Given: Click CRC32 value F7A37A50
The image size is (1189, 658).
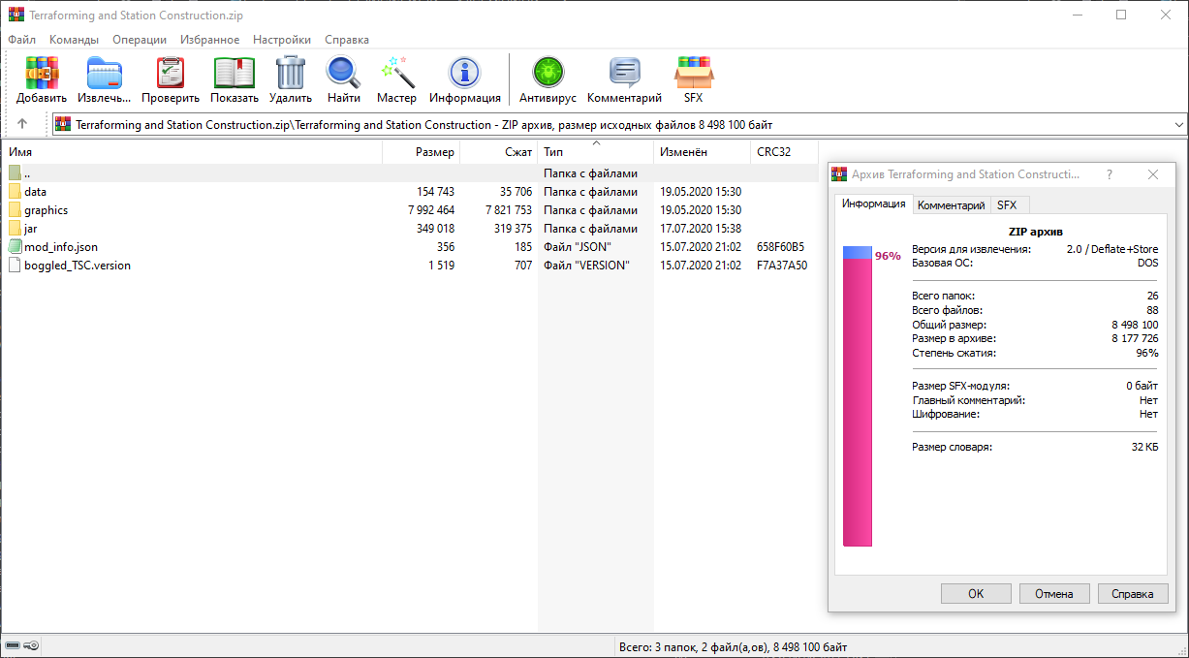Looking at the screenshot, I should 781,266.
